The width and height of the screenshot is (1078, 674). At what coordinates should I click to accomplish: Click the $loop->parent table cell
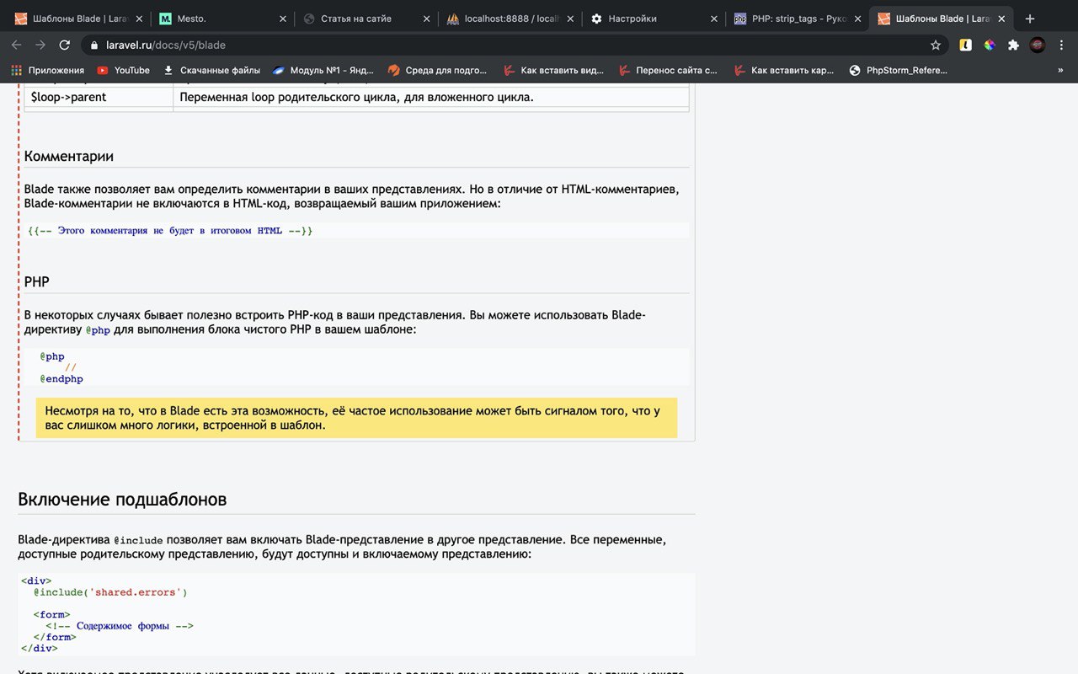(99, 97)
